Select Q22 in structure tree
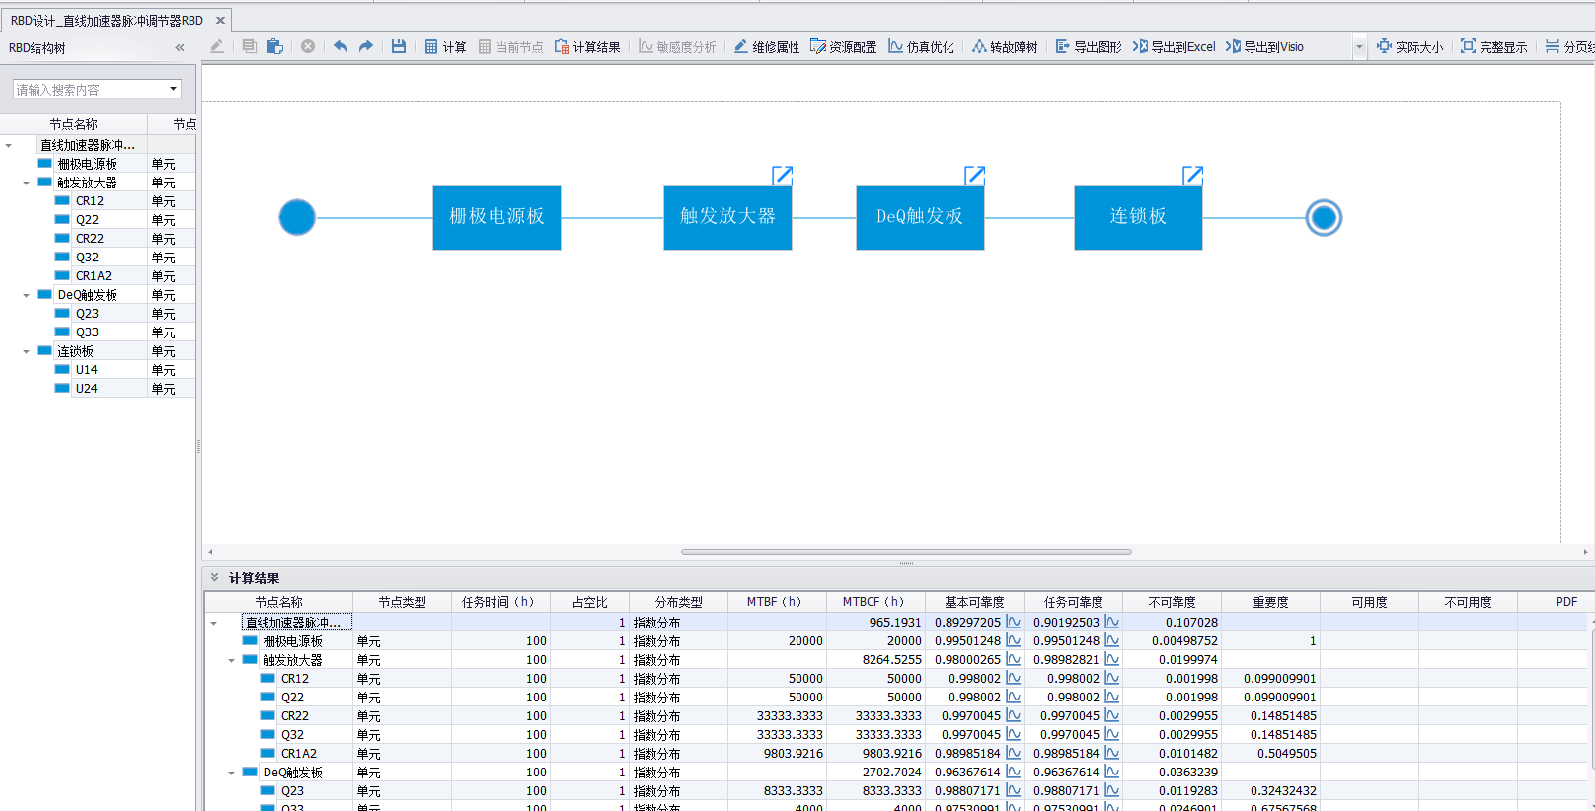Screen dimensions: 1595x811 point(87,220)
